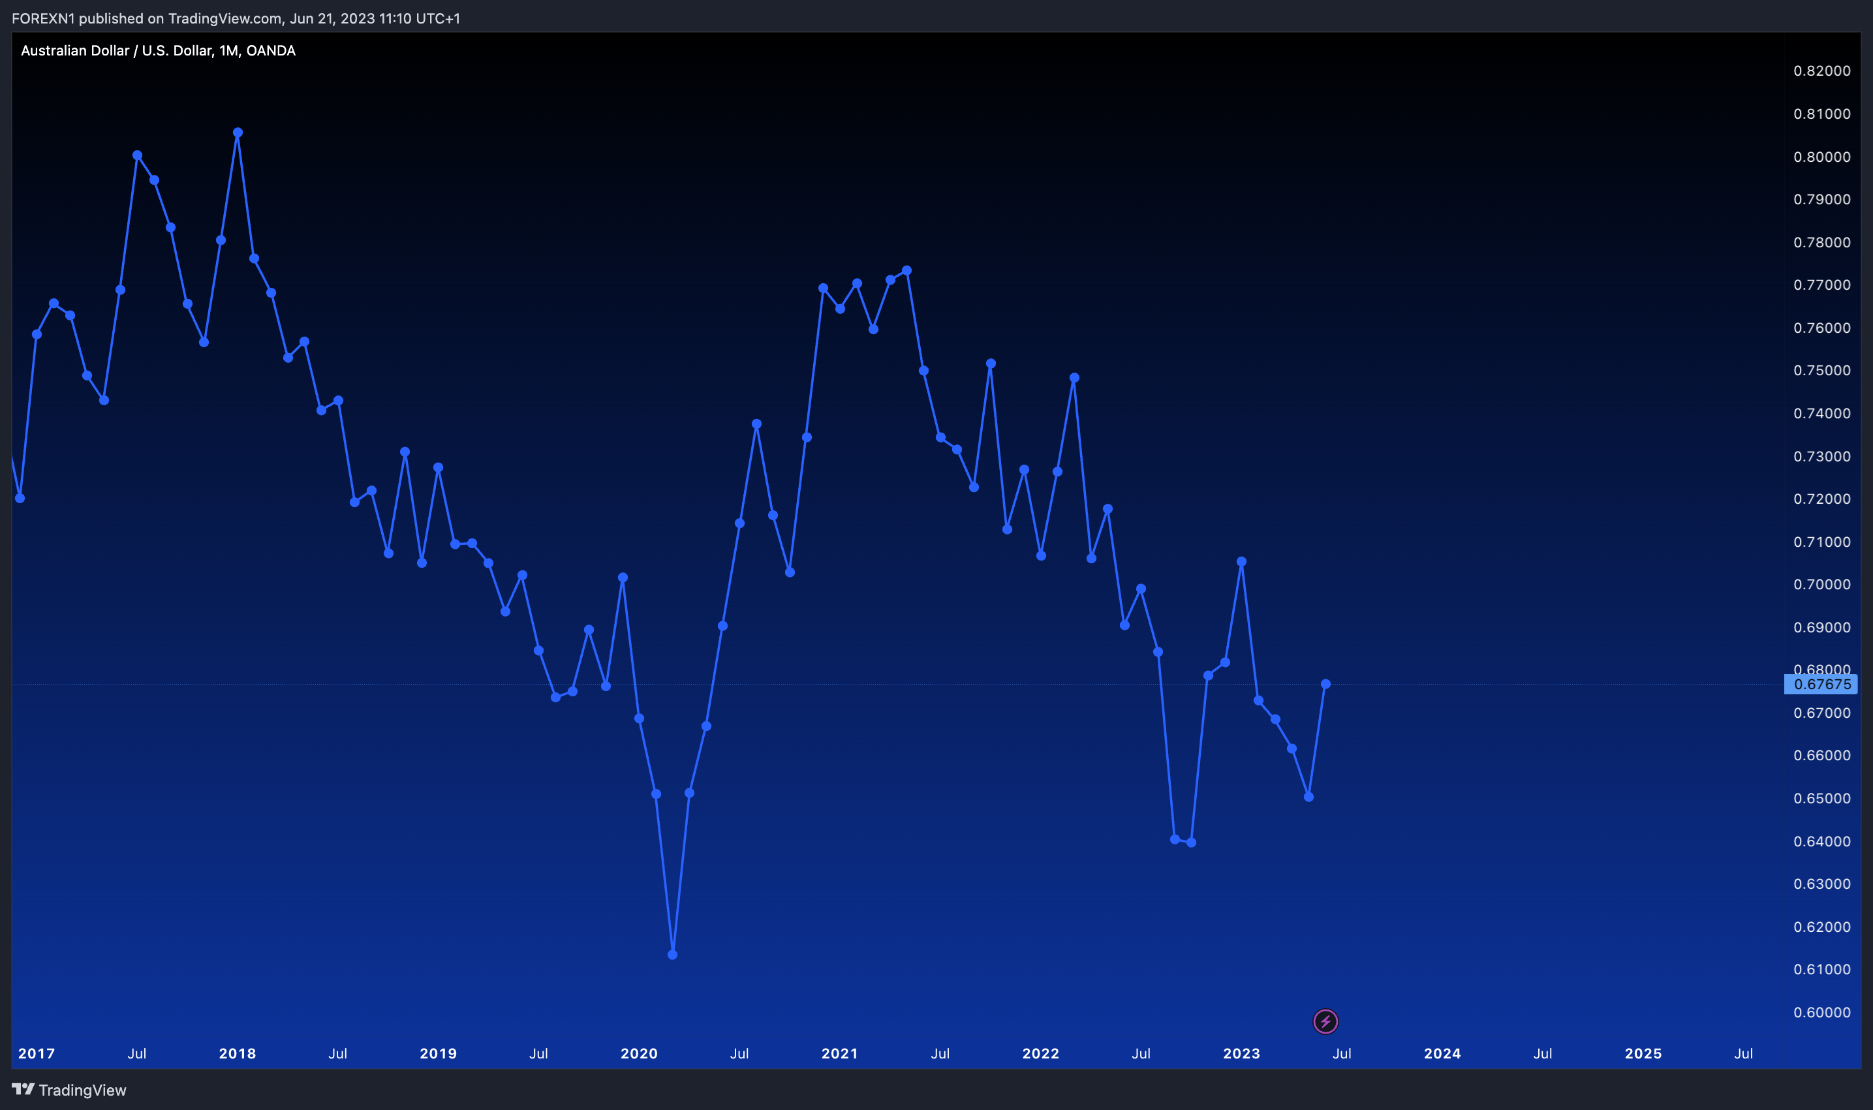Click the 0.65000 price axis label
Image resolution: width=1873 pixels, height=1110 pixels.
(x=1822, y=798)
